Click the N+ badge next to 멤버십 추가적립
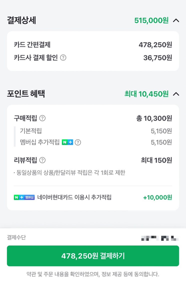 tap(67, 143)
